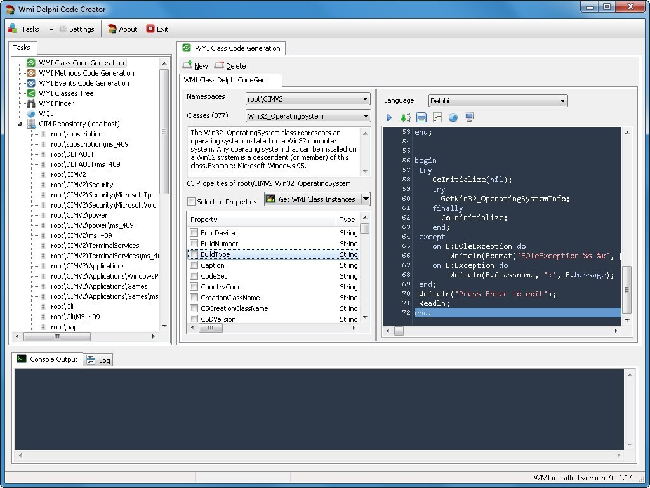
Task: Click the Delete button label
Action: (236, 66)
